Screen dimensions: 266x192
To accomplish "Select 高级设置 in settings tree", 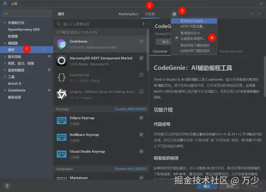I will pyautogui.click(x=14, y=97).
